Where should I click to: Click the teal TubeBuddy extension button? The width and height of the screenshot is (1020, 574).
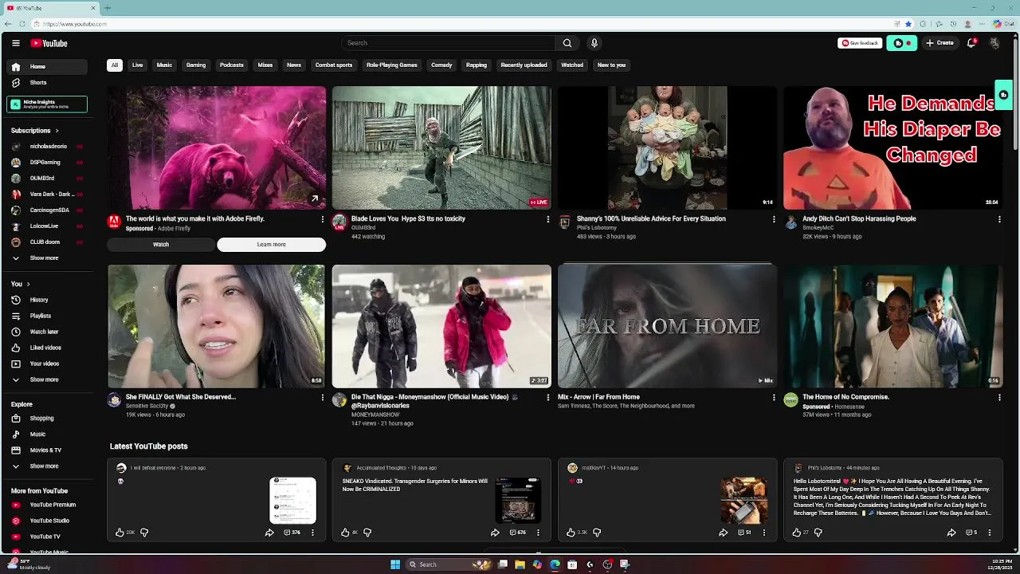(x=901, y=43)
